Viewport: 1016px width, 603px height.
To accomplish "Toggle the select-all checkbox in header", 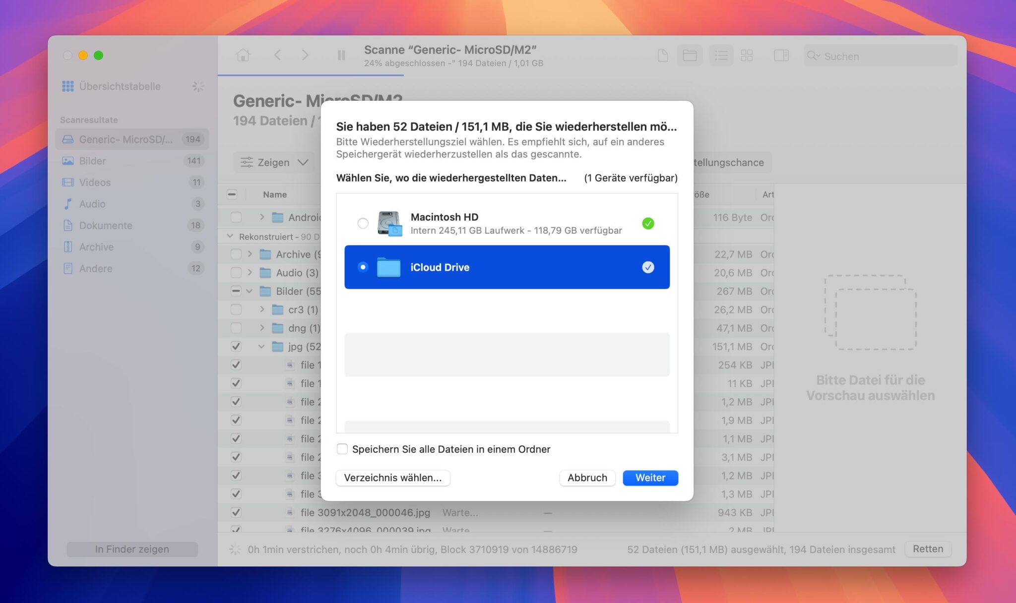I will click(232, 194).
